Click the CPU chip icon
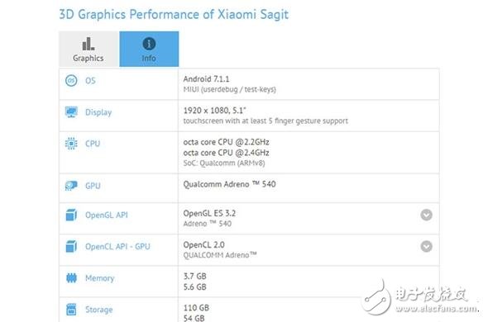Image resolution: width=483 pixels, height=322 pixels. [71, 144]
